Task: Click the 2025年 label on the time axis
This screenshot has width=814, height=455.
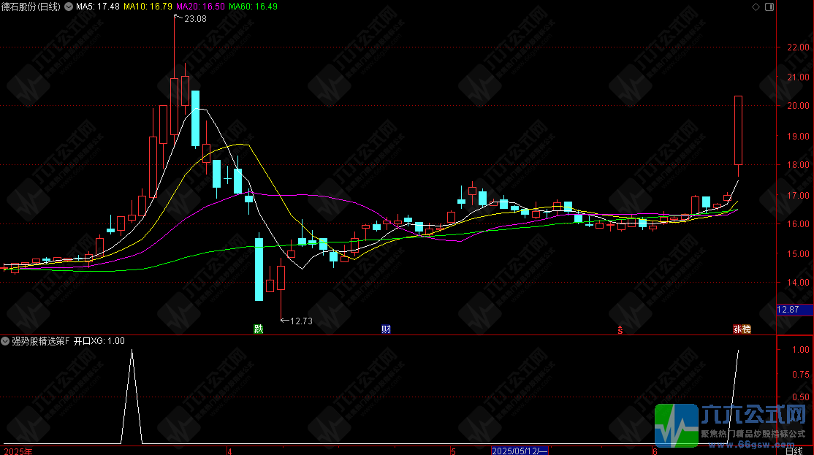Action: [x=18, y=450]
